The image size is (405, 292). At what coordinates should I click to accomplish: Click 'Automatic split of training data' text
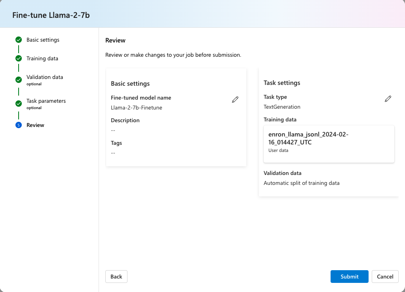point(302,183)
